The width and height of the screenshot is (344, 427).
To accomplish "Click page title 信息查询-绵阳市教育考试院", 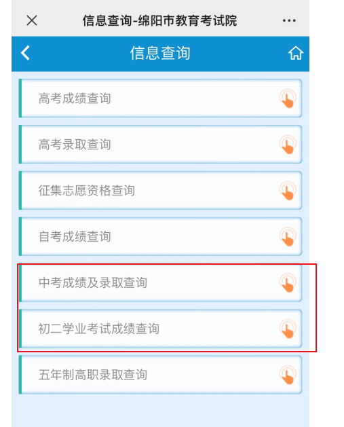I will (159, 20).
